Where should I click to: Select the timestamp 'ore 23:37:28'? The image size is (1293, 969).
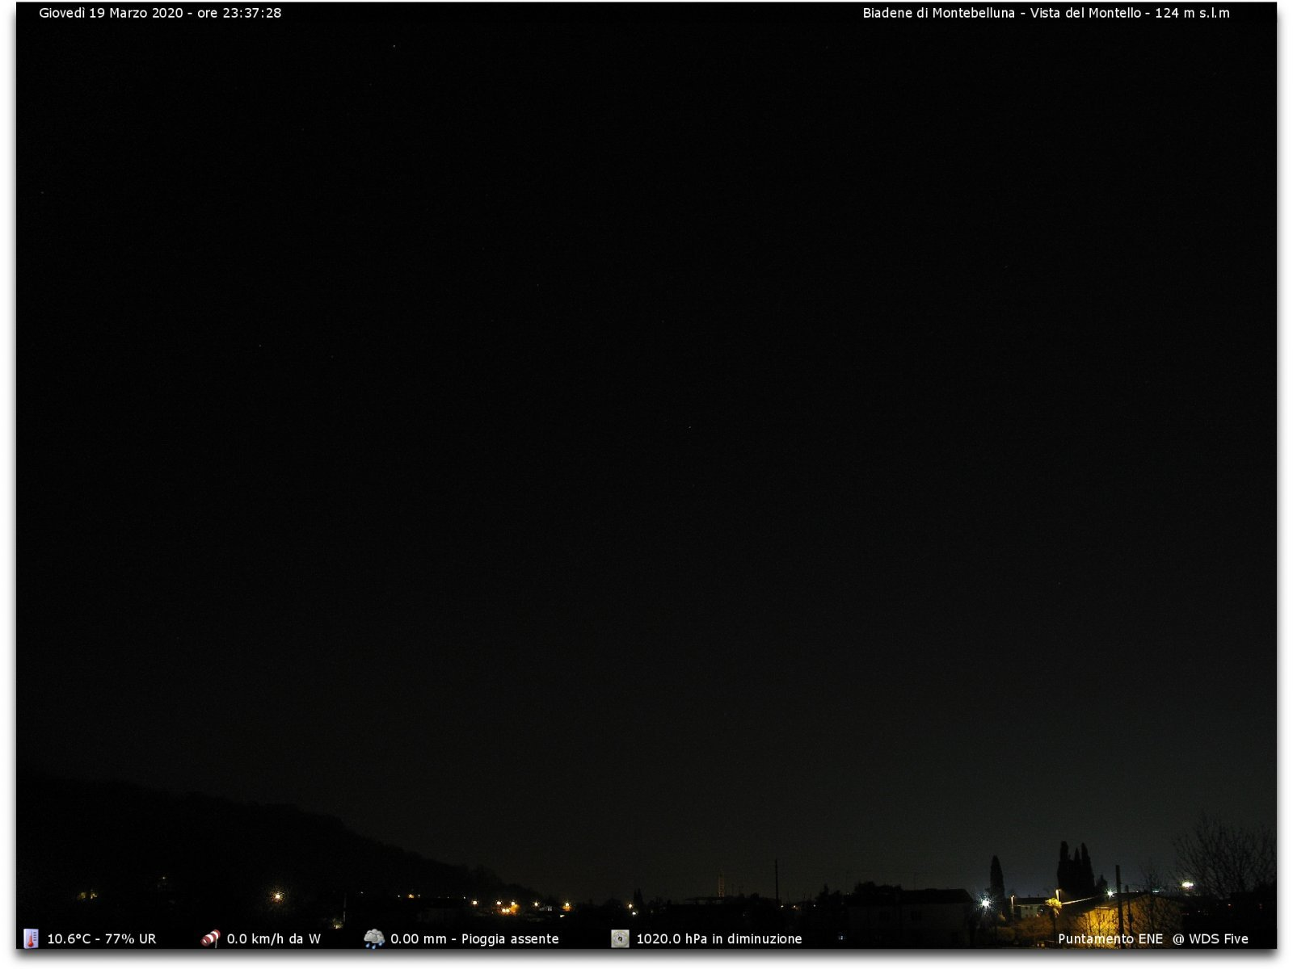(x=239, y=13)
